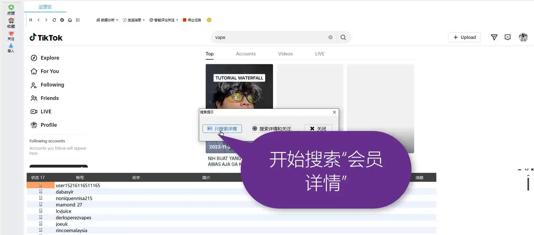Image resolution: width=534 pixels, height=235 pixels.
Task: Switch to the Videos tab
Action: click(x=285, y=54)
